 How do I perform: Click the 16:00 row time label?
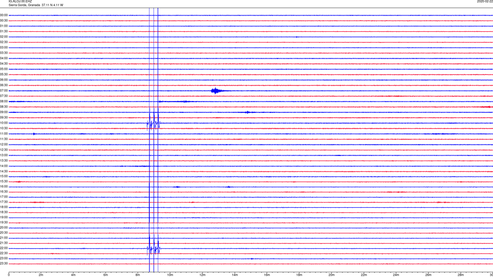pyautogui.click(x=4, y=187)
